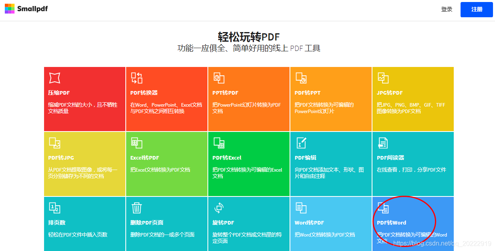The height and width of the screenshot is (251, 495).
Task: Select the 旋转PDF rotate icon
Action: [219, 208]
